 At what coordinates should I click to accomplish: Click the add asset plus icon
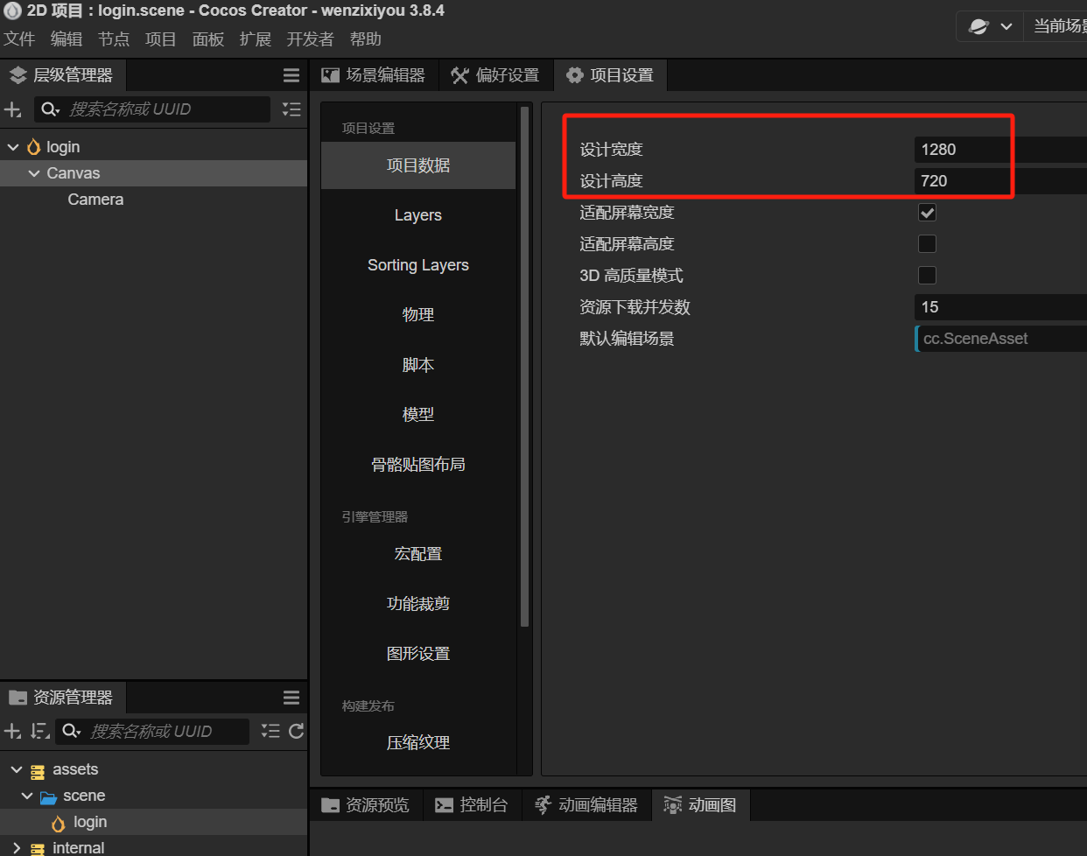coord(13,731)
